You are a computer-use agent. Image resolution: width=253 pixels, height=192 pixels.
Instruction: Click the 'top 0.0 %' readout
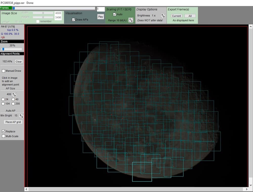pos(13,30)
